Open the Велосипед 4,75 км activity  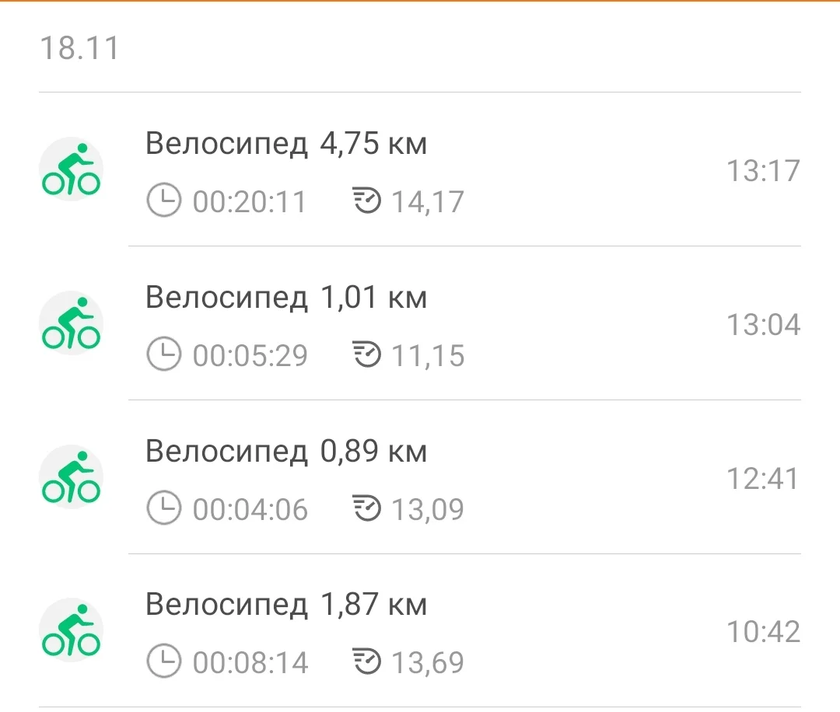point(286,145)
